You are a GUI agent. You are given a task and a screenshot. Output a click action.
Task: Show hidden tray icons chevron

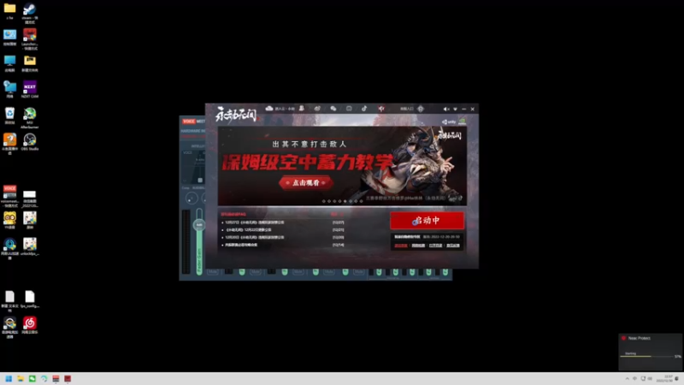627,378
